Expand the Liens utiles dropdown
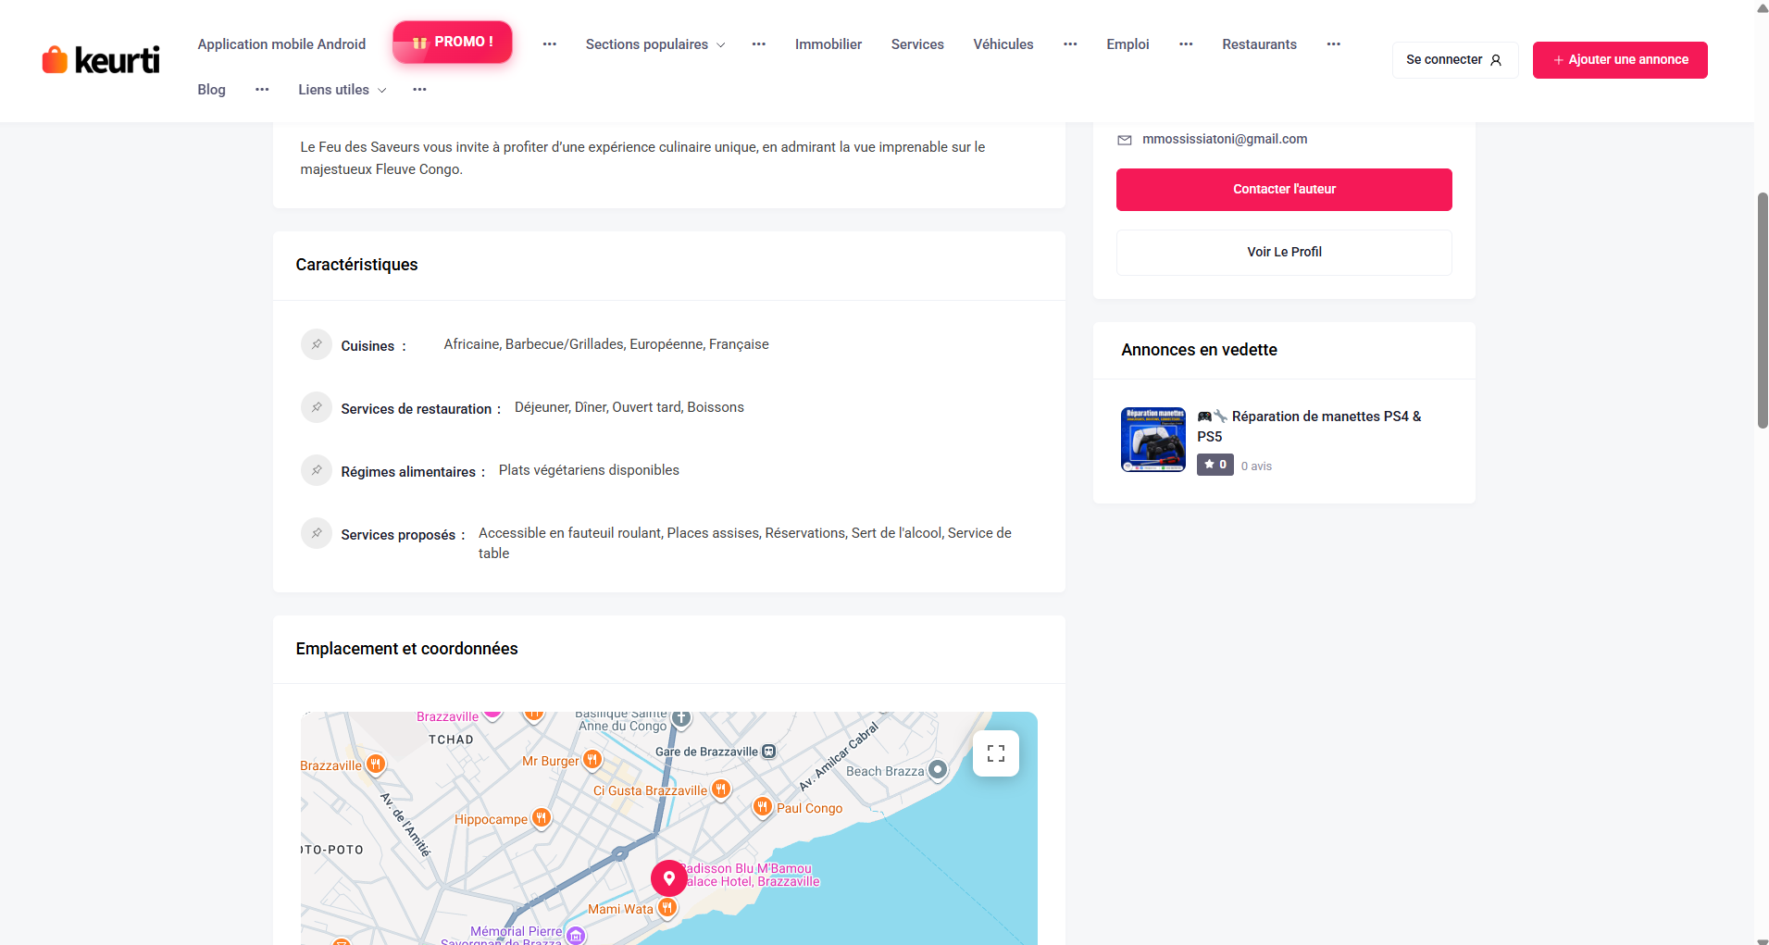 tap(342, 90)
